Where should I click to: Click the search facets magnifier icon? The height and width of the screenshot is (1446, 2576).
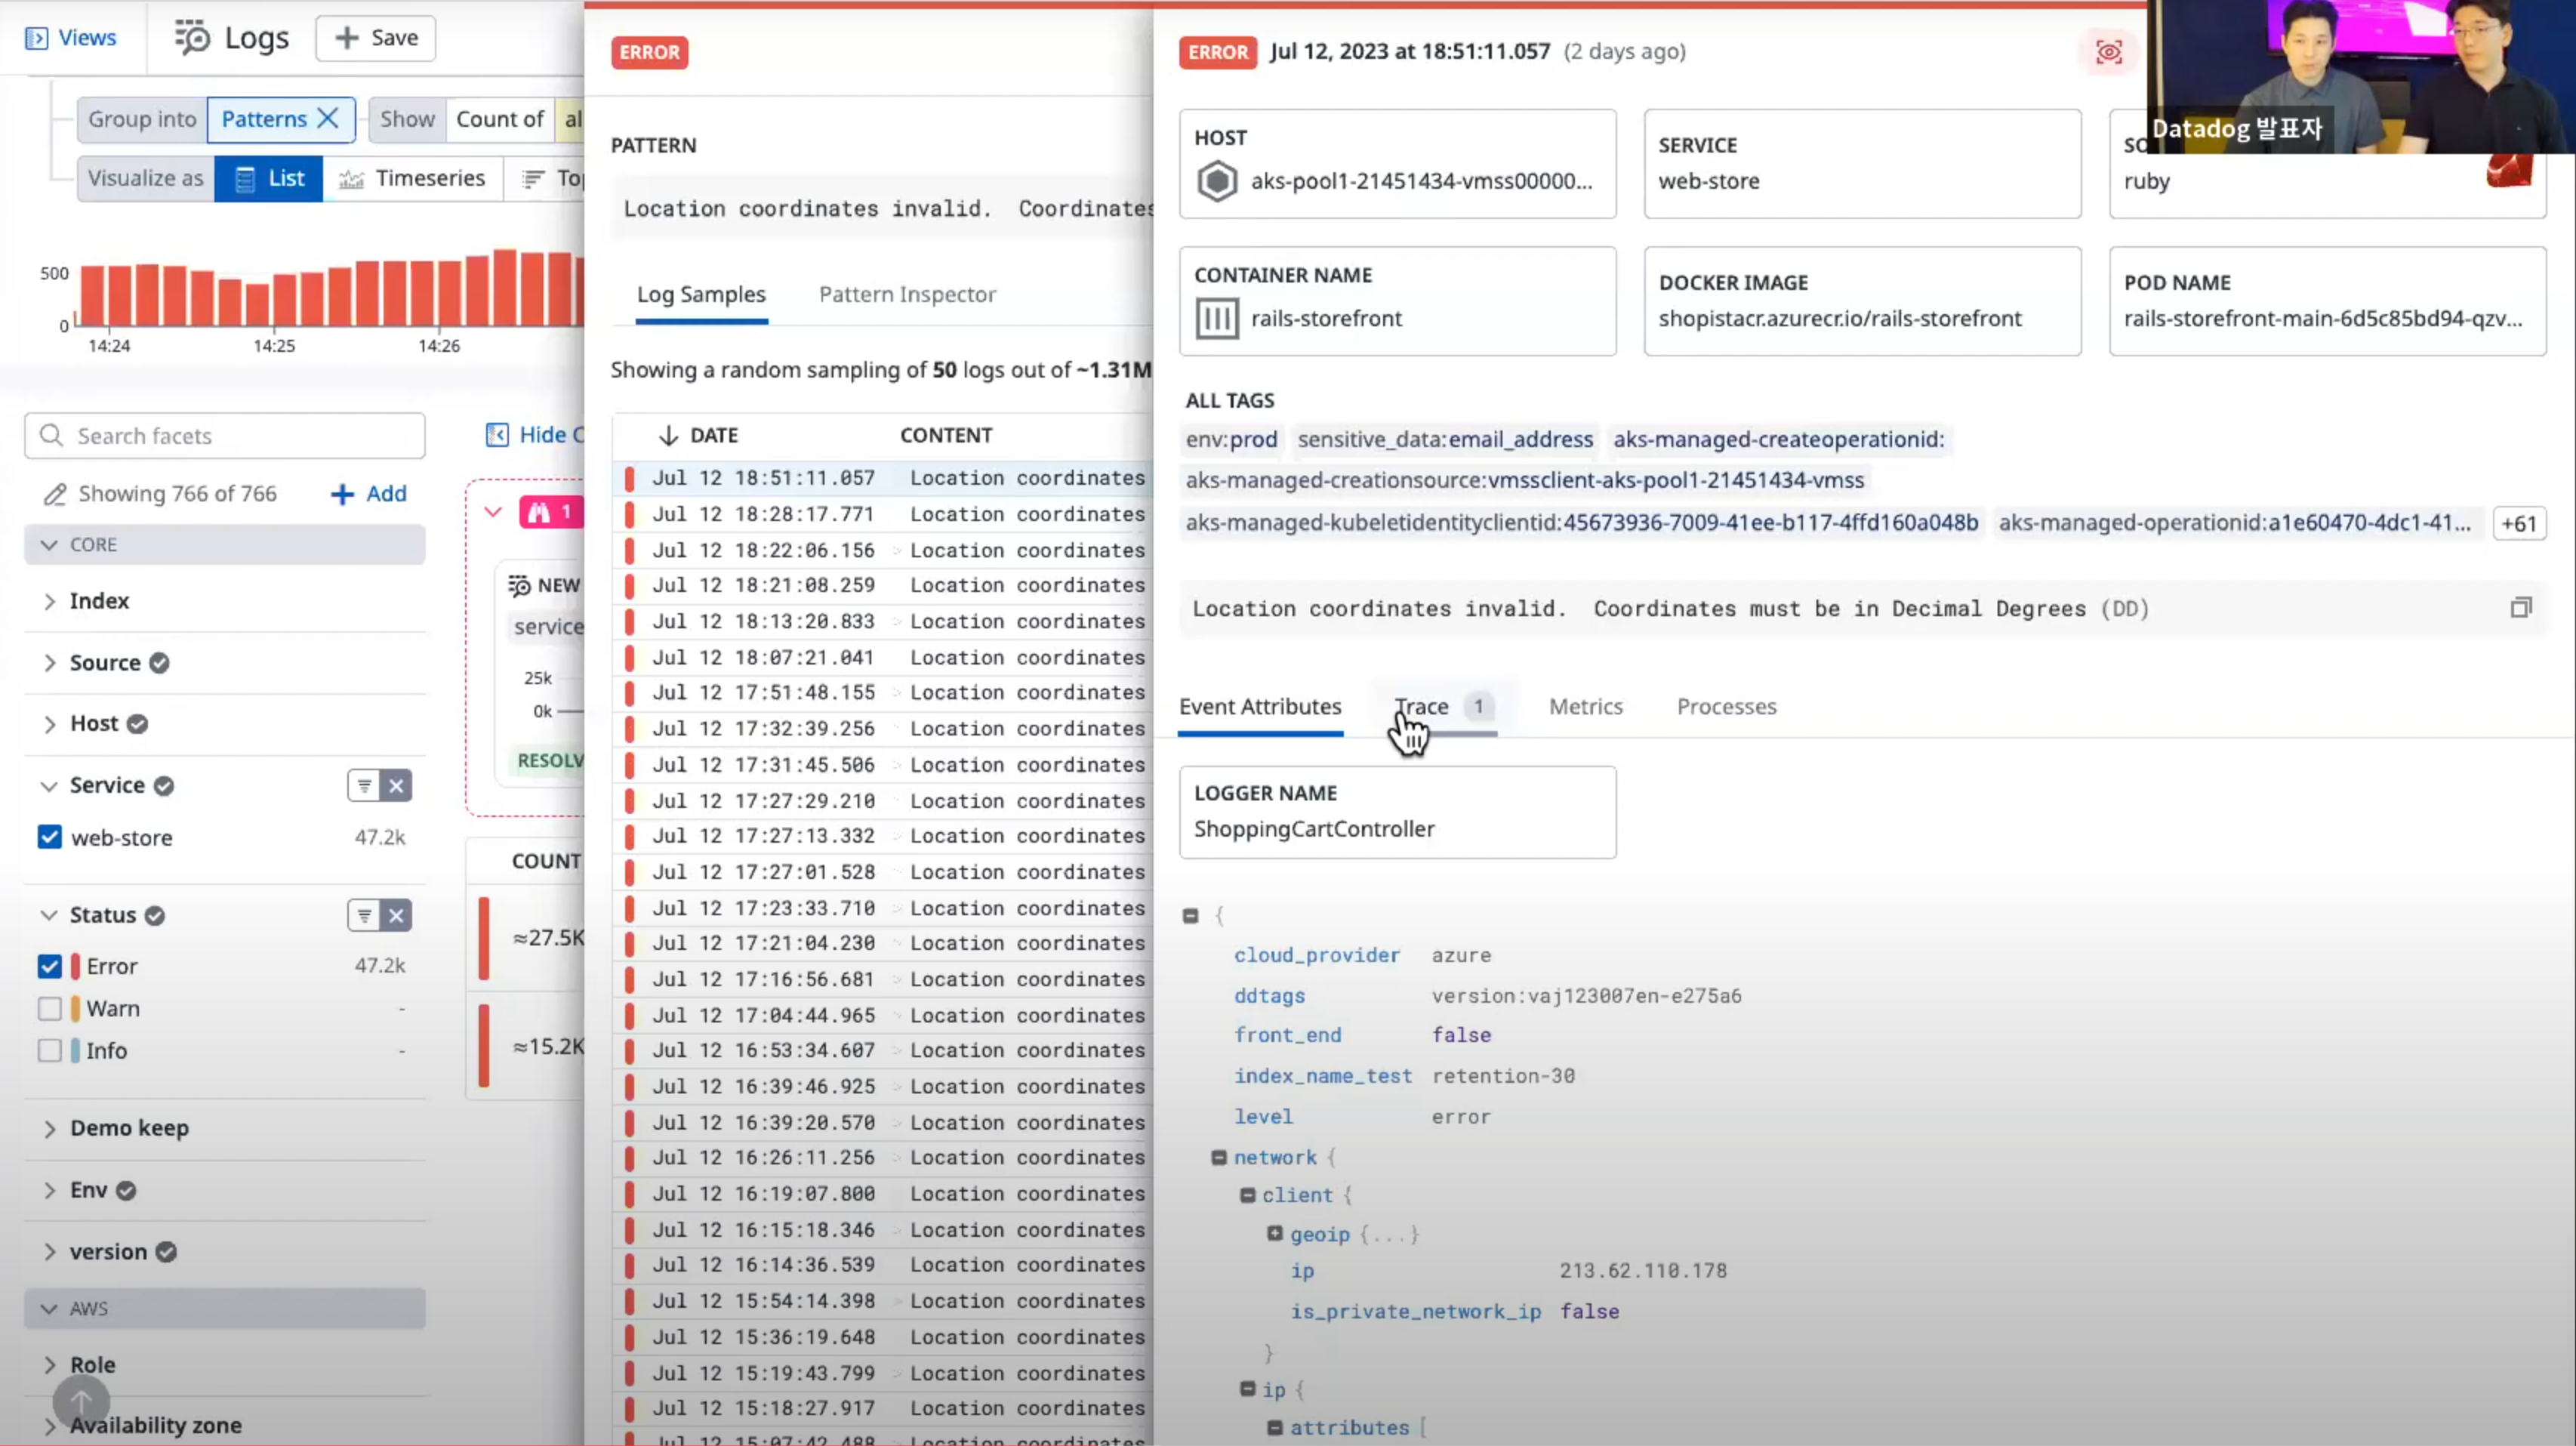point(51,435)
